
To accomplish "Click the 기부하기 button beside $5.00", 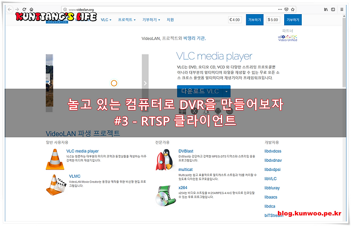I will click(293, 19).
